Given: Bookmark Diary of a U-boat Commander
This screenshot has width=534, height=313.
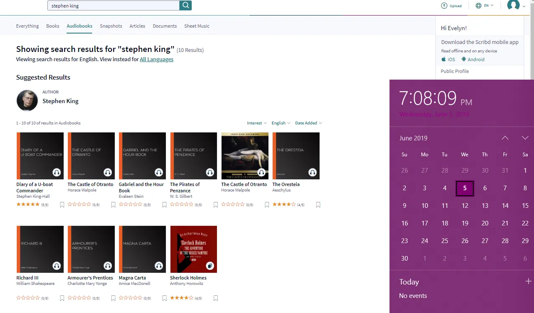Looking at the screenshot, I should click(62, 205).
